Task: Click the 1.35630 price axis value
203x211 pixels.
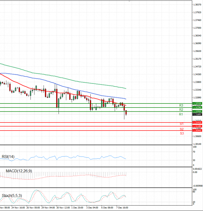Action: point(197,51)
